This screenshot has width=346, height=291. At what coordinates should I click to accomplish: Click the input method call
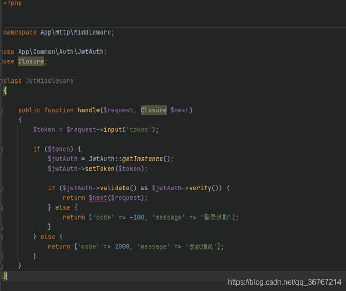point(113,130)
